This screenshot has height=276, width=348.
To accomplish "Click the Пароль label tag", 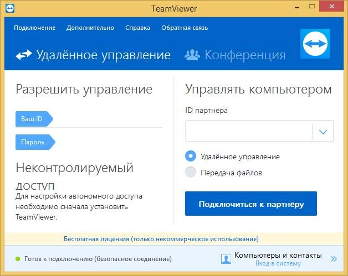I will (35, 142).
